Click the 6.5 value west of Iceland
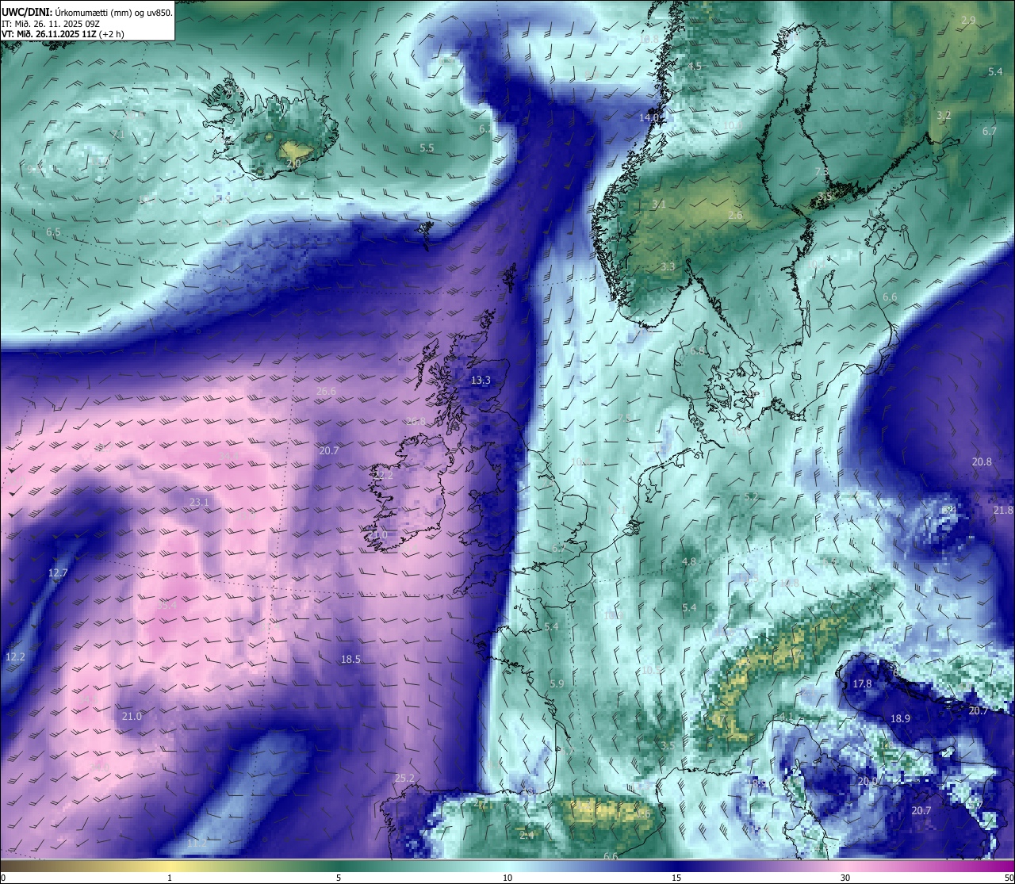The image size is (1015, 884). pos(53,232)
